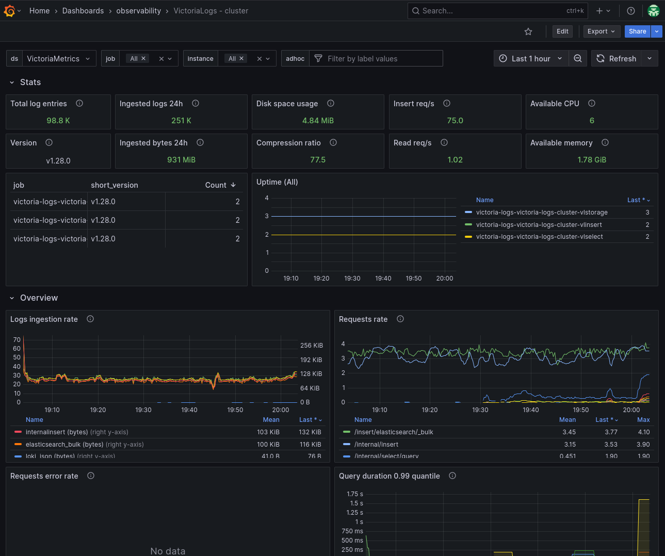Click vlstorage blue legend color swatch
Image resolution: width=665 pixels, height=556 pixels.
click(468, 212)
